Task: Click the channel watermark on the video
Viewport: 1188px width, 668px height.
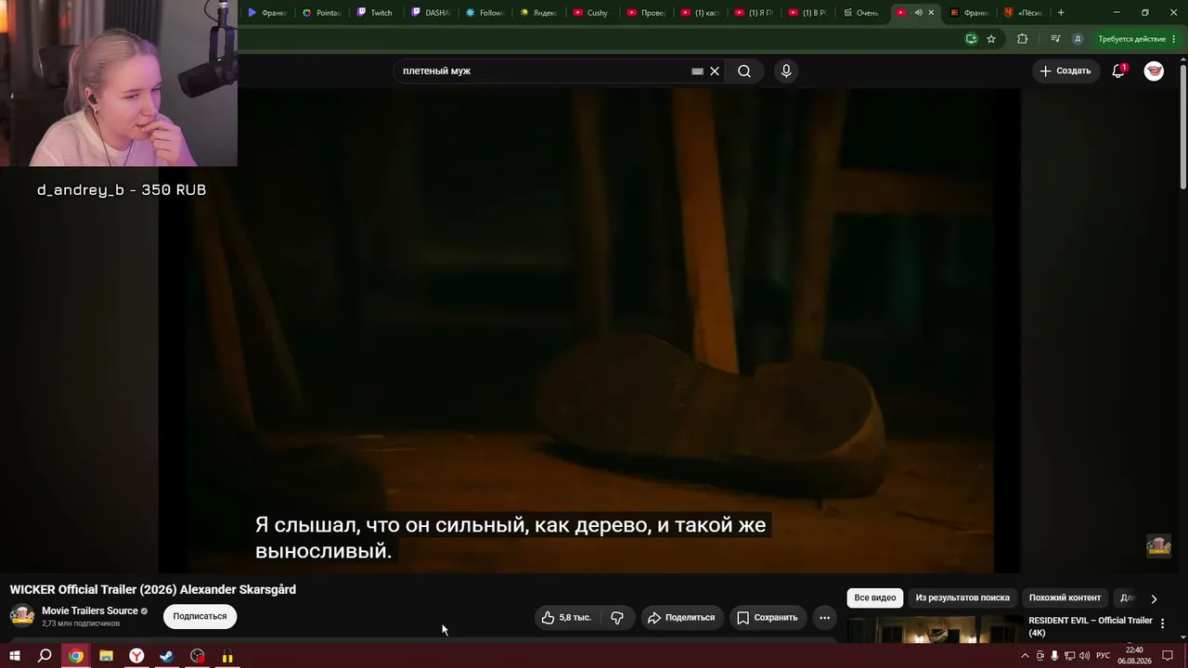Action: pos(1159,546)
